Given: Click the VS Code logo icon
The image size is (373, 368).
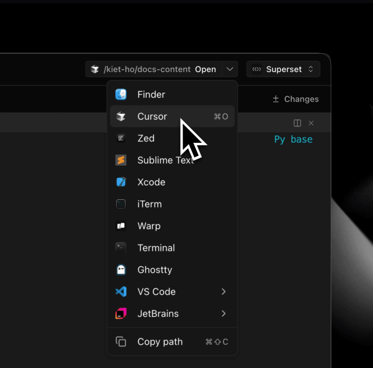Looking at the screenshot, I should pos(121,291).
